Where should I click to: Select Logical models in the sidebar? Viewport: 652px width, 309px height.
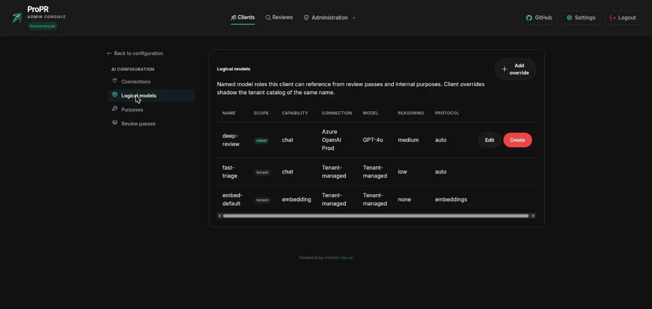click(151, 96)
